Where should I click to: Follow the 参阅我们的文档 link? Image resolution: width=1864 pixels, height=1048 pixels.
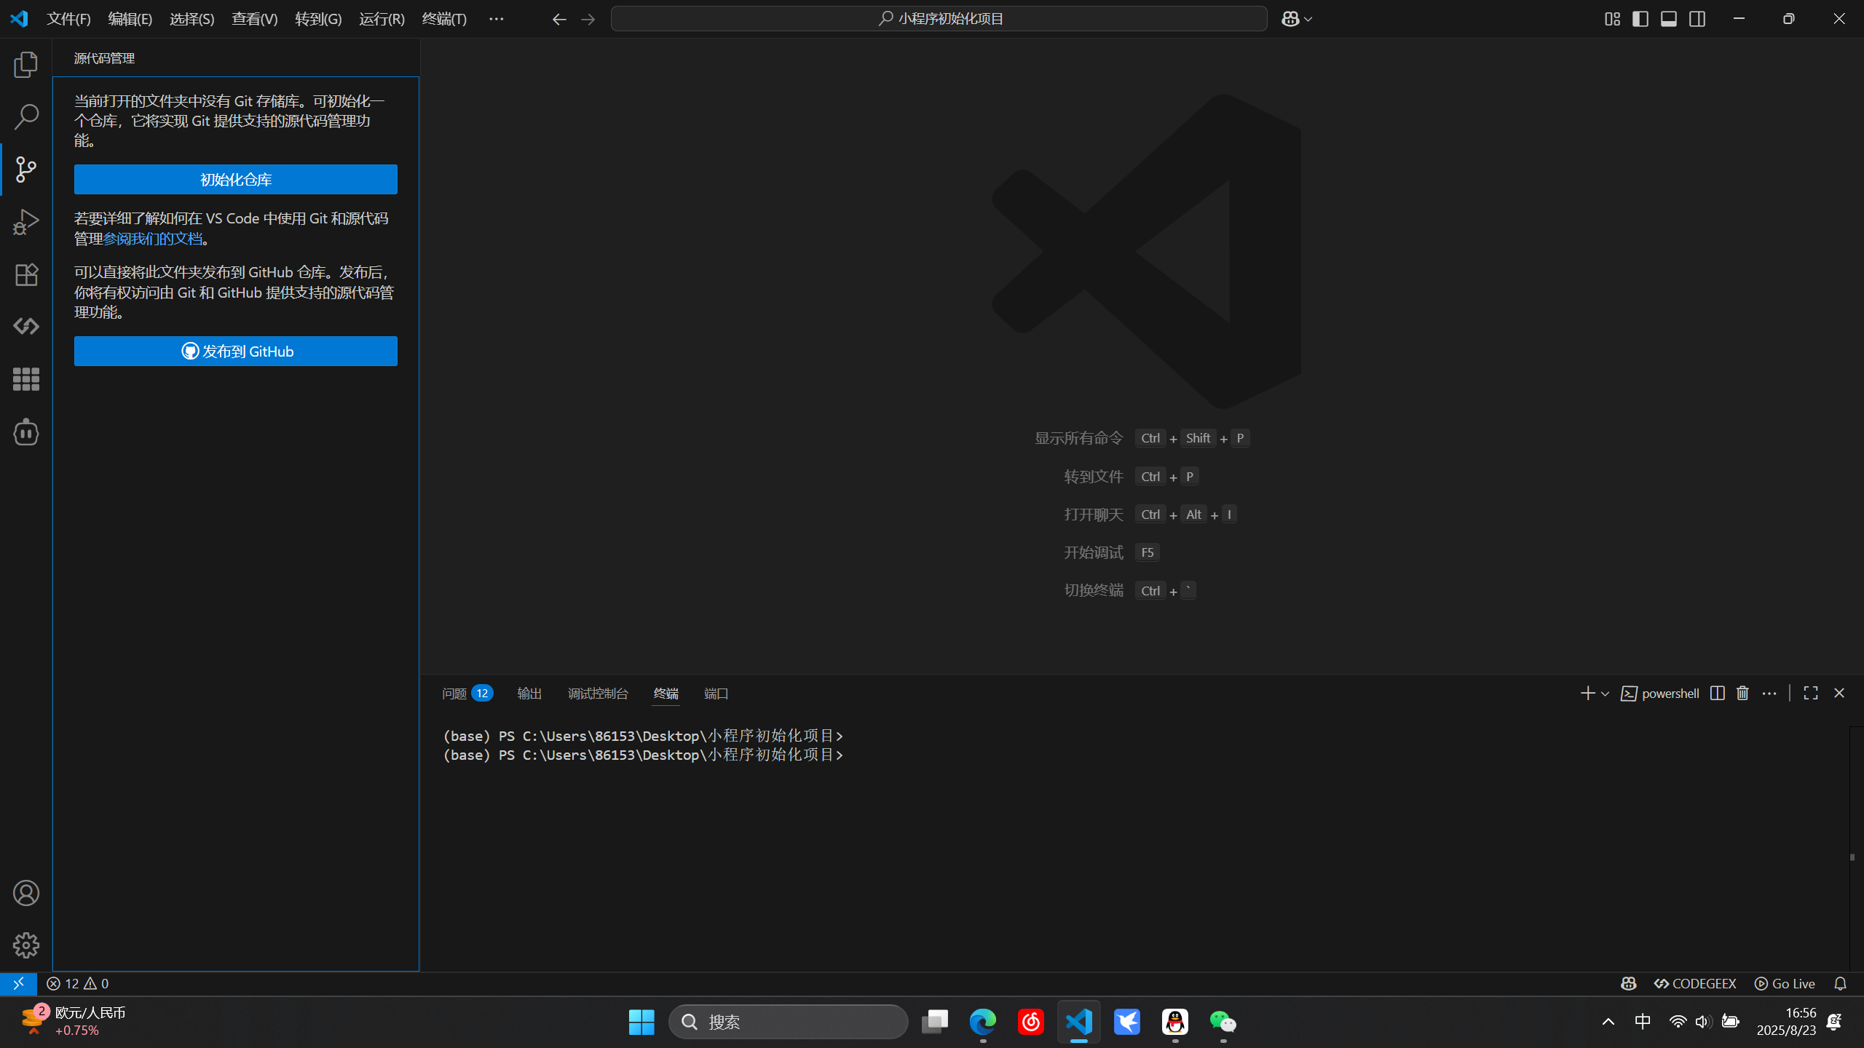pos(153,239)
